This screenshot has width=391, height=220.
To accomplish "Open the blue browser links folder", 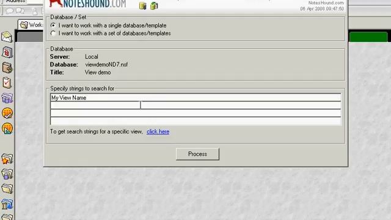I will coord(7,204).
